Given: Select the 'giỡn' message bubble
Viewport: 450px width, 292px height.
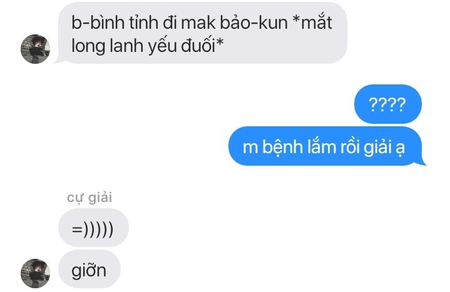Looking at the screenshot, I should tap(89, 269).
